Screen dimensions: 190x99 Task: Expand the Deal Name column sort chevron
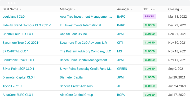click(x=20, y=9)
